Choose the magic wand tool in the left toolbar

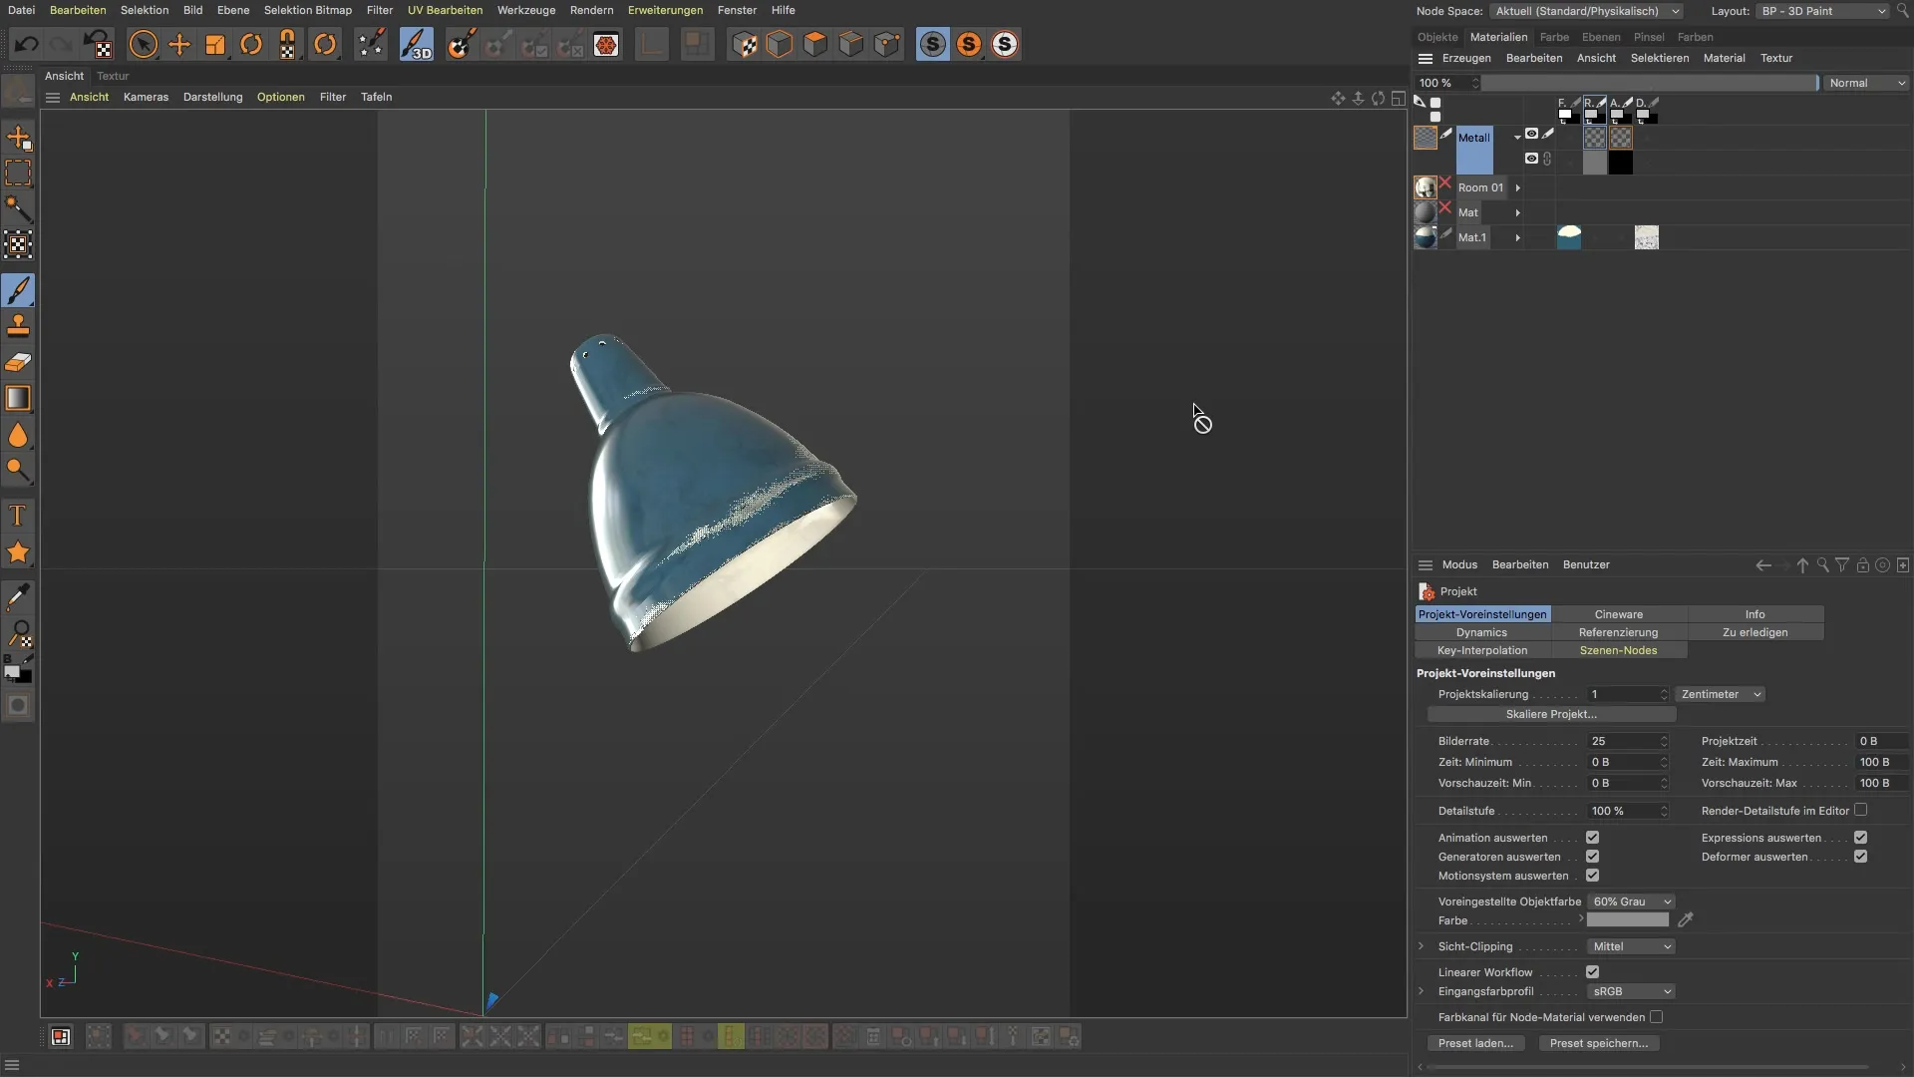click(x=18, y=209)
